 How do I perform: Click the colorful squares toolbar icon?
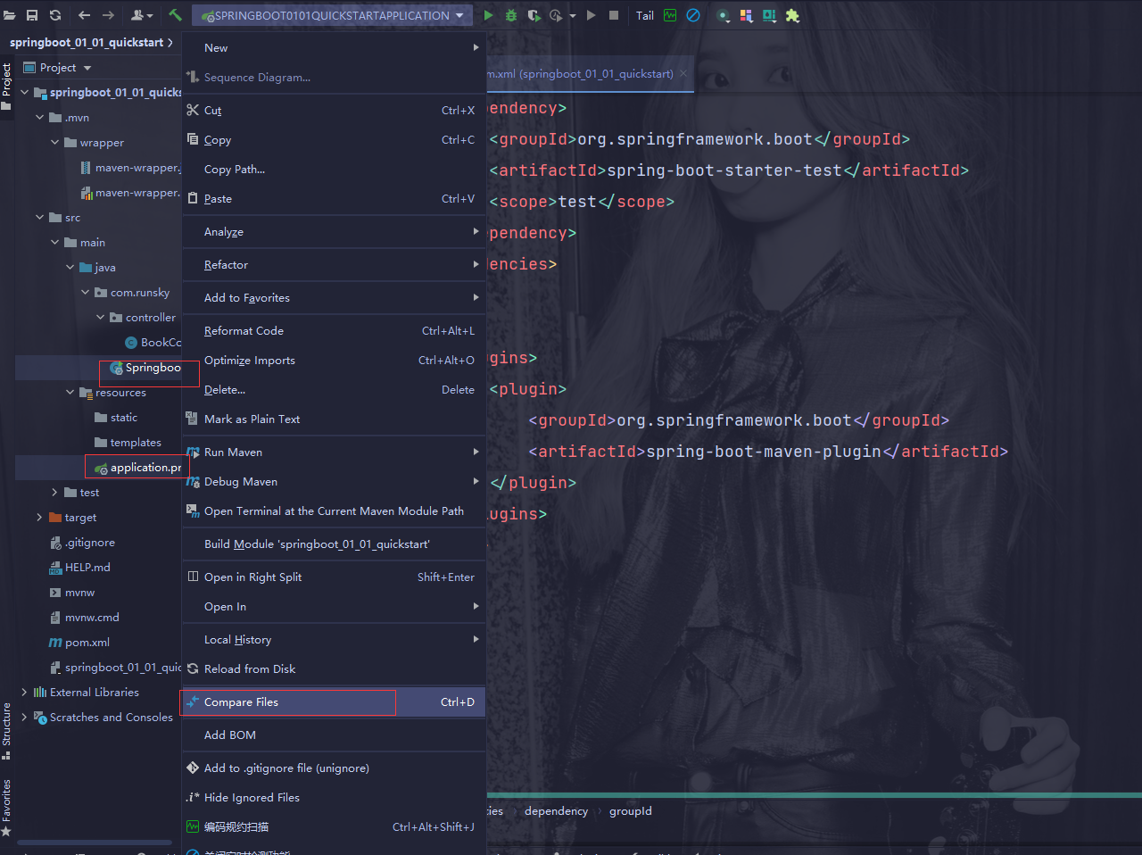coord(746,15)
